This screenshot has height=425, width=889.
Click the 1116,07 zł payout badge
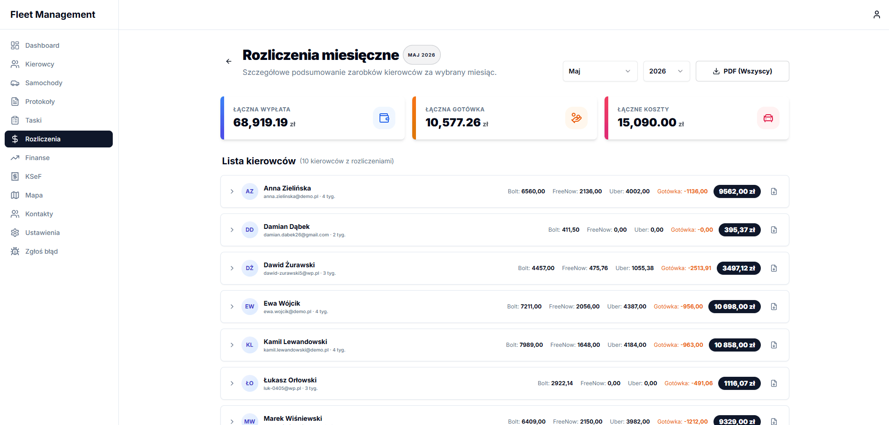[739, 383]
